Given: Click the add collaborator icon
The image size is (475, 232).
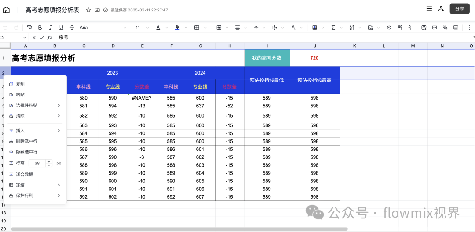Looking at the screenshot, I should [x=441, y=9].
